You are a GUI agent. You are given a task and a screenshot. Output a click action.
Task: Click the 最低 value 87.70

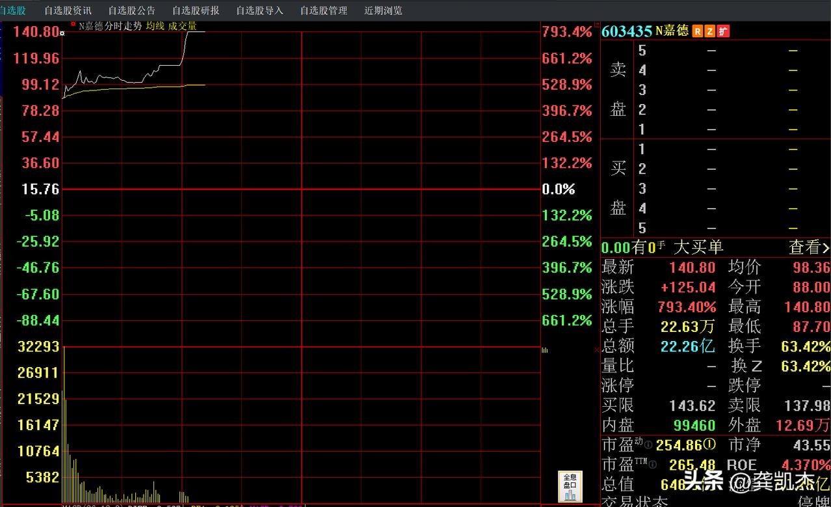pos(811,326)
